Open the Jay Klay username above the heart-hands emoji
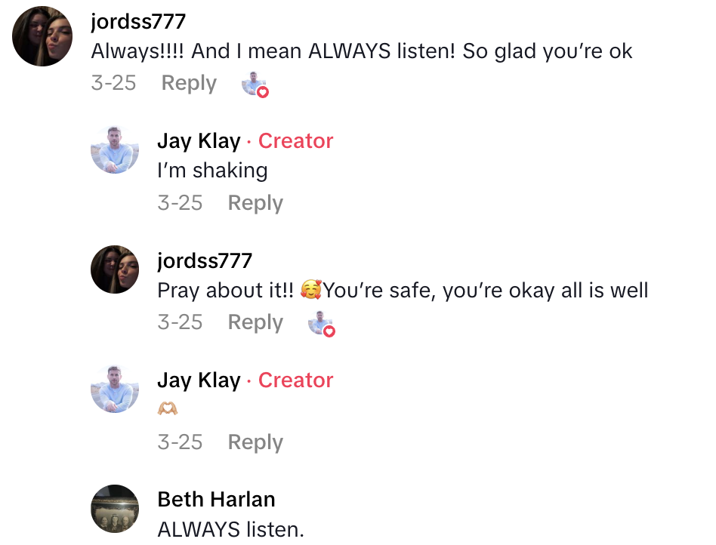The image size is (716, 545). coord(199,380)
